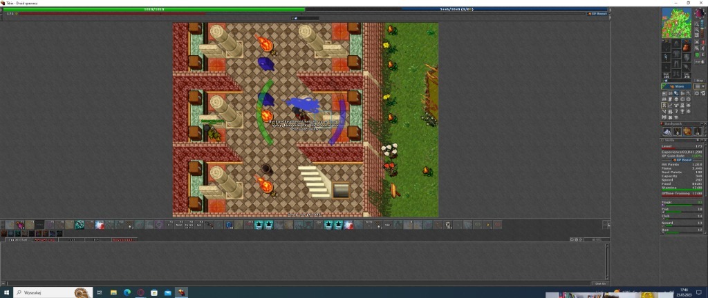The height and width of the screenshot is (298, 708).
Task: Click the Sword skill row
Action: (x=682, y=223)
